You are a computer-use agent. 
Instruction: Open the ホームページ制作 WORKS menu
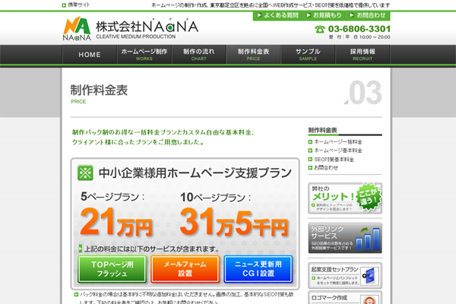(x=144, y=55)
